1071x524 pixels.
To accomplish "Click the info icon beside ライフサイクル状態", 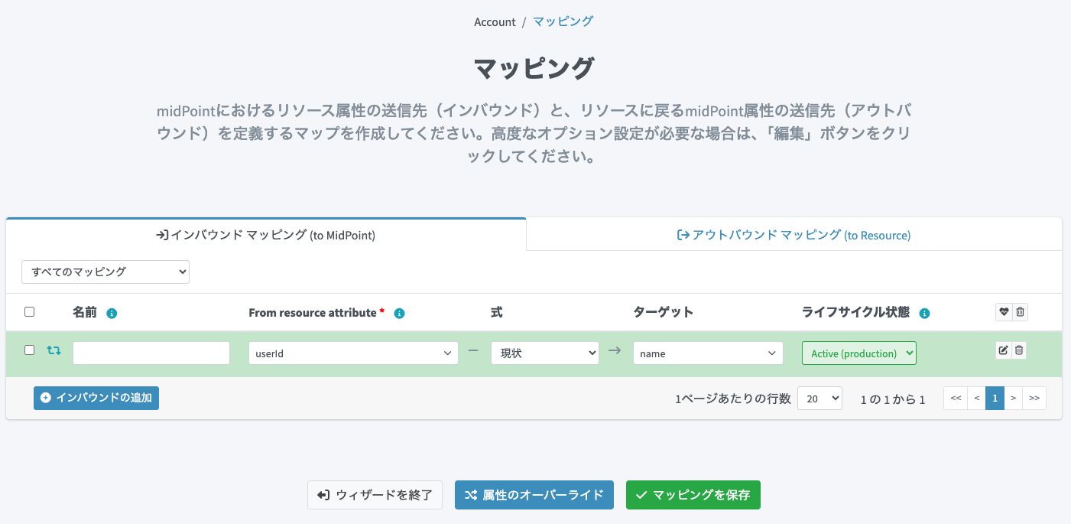I will pyautogui.click(x=924, y=313).
